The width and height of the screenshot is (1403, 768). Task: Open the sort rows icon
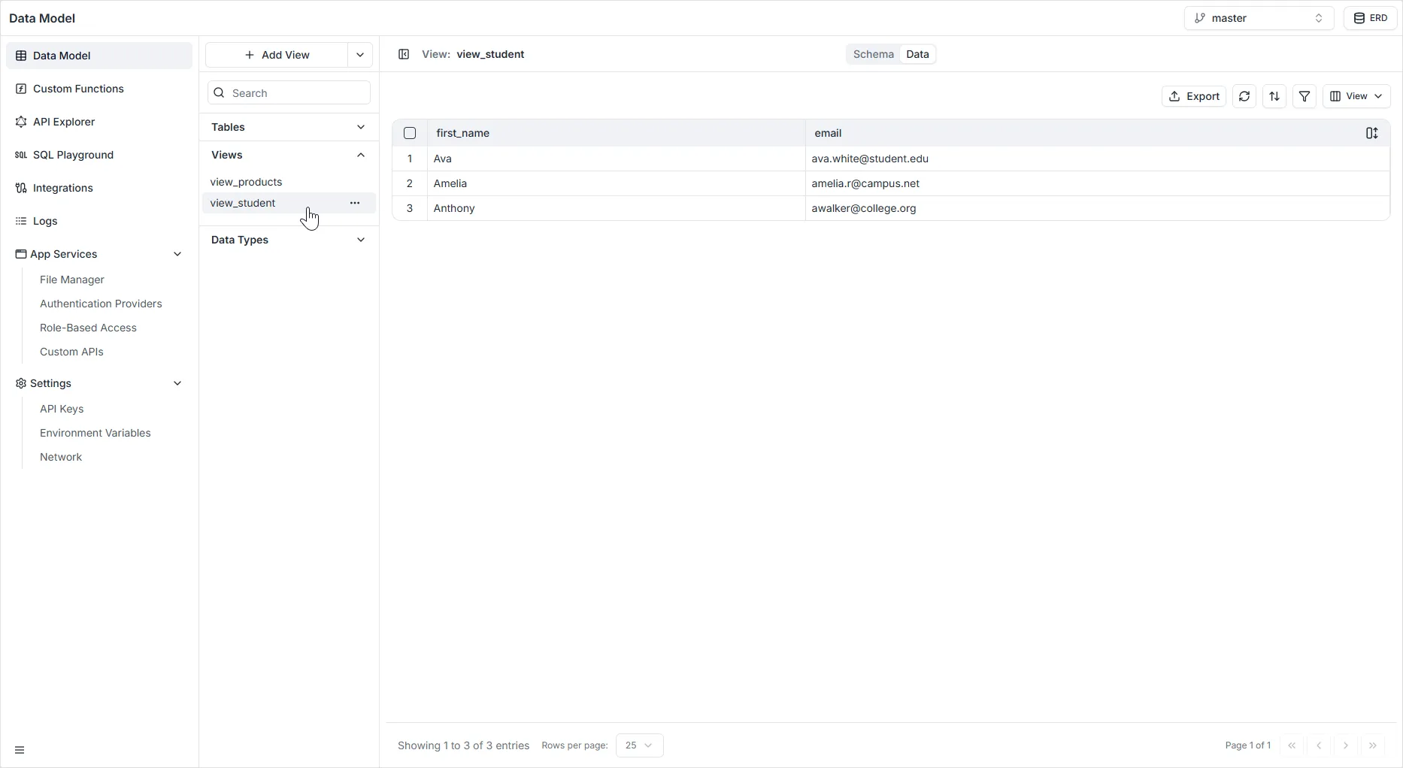(x=1274, y=96)
